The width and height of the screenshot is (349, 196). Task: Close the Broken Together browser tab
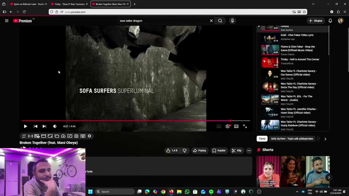[x=128, y=4]
